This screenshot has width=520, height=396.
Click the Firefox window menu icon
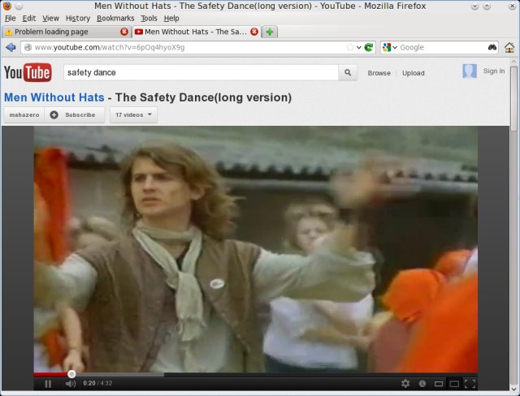point(6,6)
